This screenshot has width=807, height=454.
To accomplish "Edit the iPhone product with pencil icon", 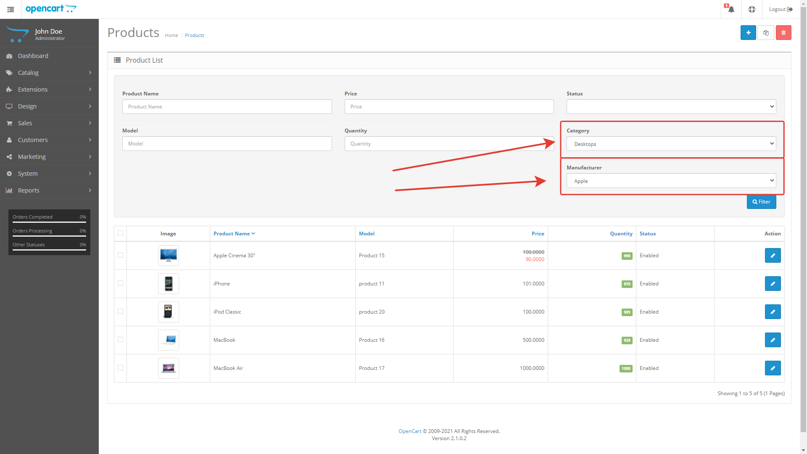I will click(773, 284).
